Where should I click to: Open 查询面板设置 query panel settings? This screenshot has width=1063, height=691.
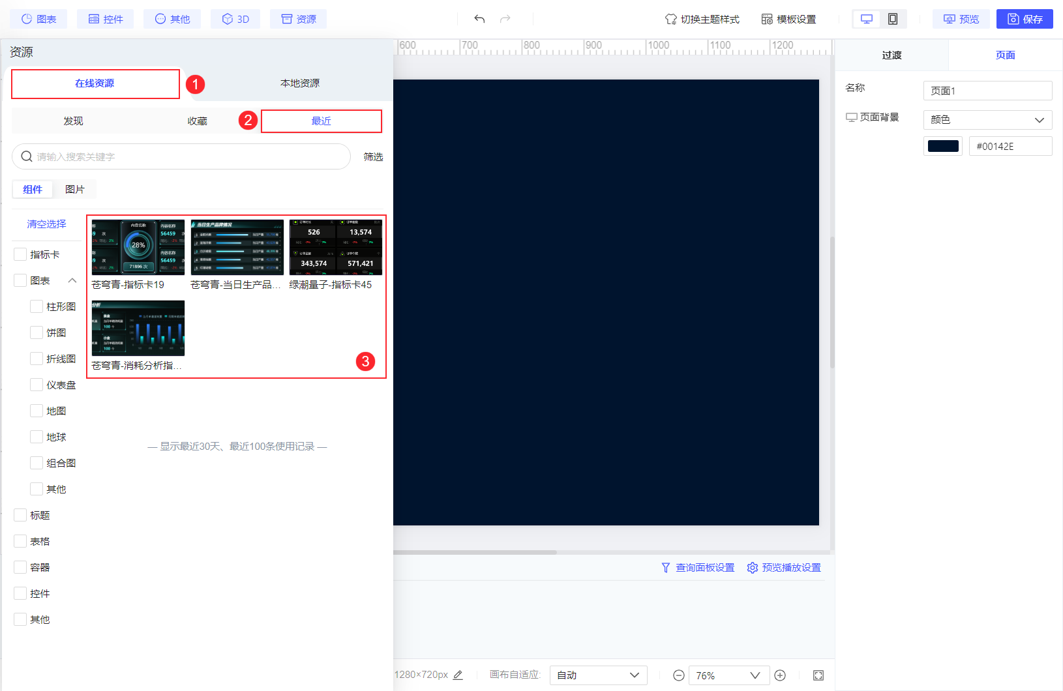click(698, 568)
